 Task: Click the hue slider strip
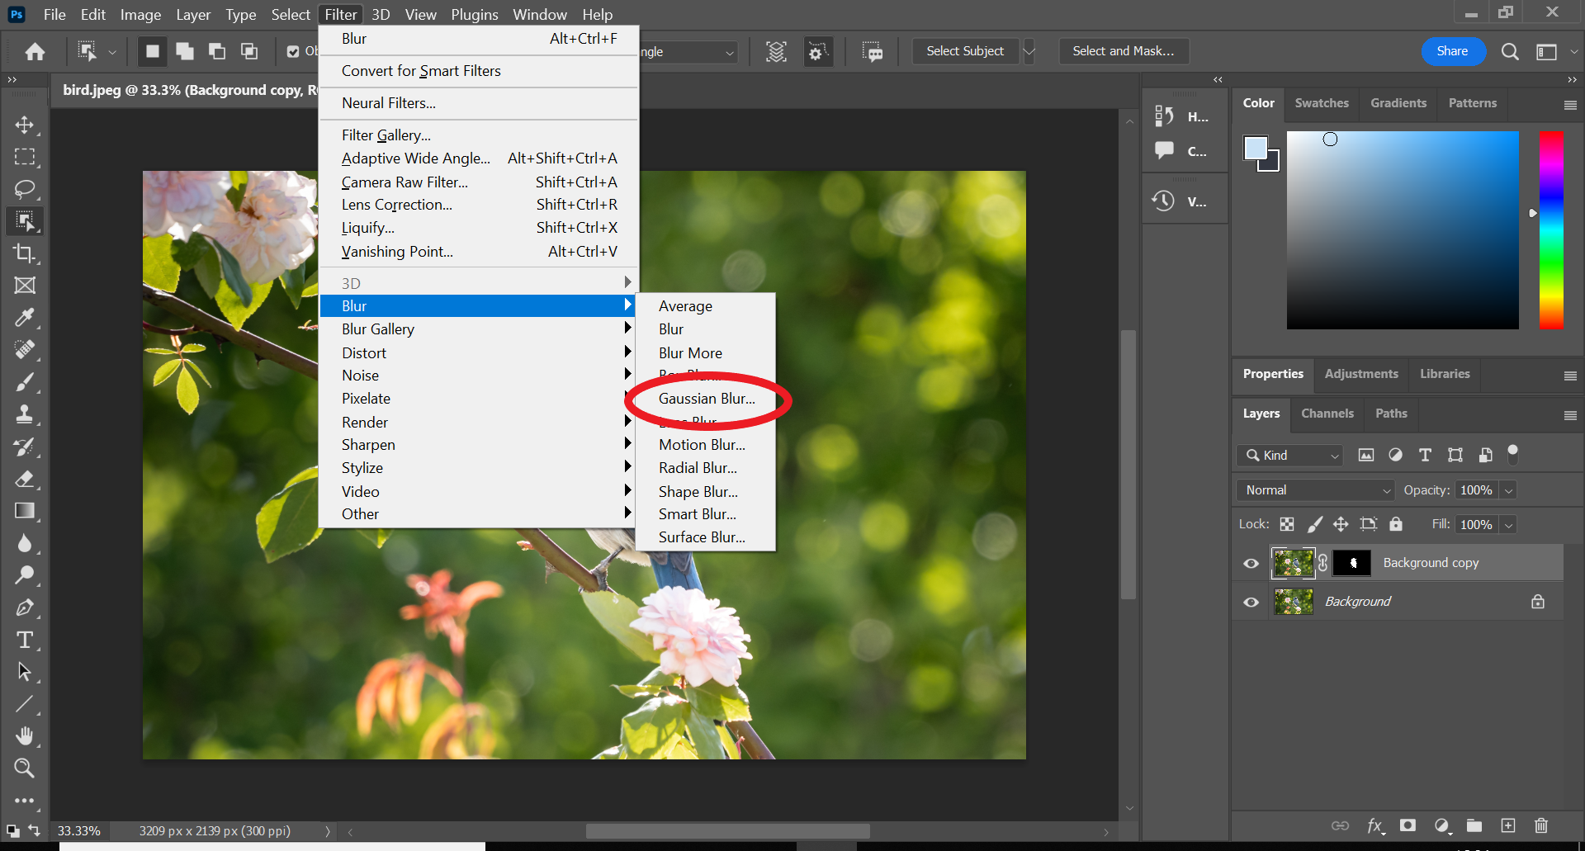point(1551,230)
